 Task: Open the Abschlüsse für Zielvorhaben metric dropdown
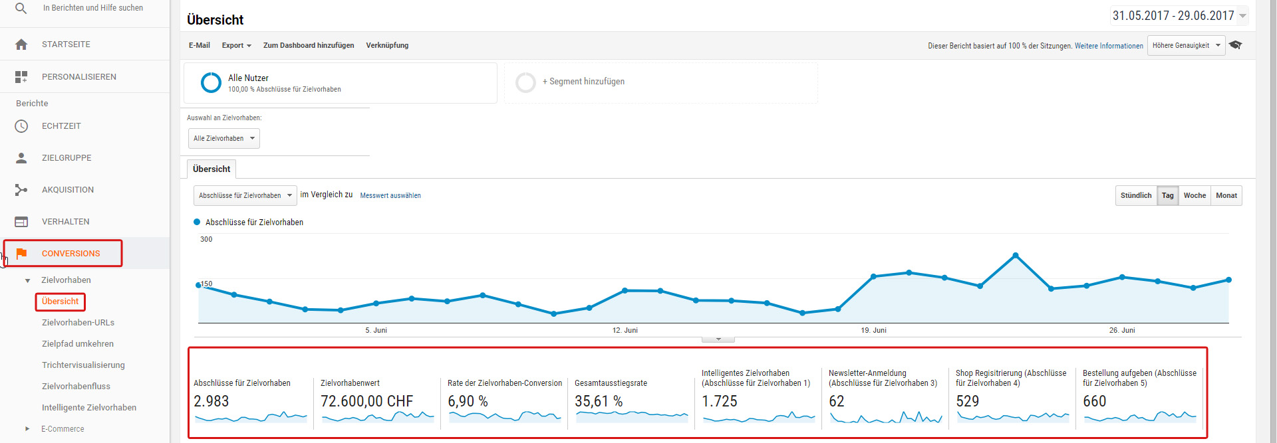pos(245,195)
